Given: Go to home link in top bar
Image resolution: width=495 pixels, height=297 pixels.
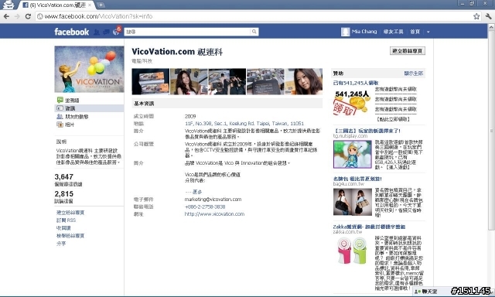Looking at the screenshot, I should 415,32.
